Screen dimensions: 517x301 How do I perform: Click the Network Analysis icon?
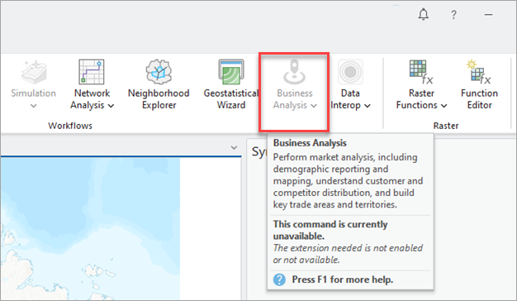coord(92,72)
